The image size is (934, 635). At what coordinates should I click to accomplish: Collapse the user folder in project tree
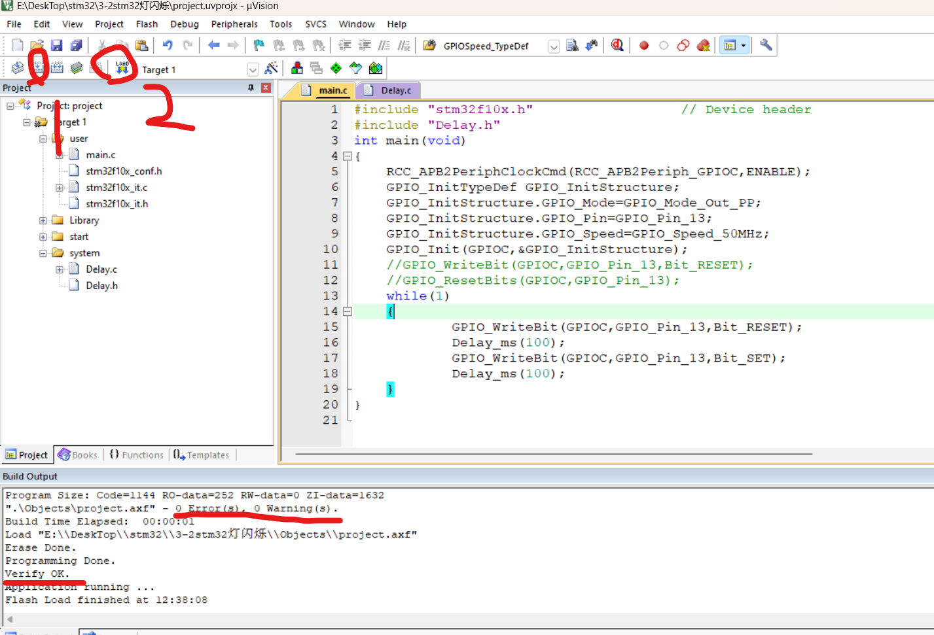[x=43, y=139]
